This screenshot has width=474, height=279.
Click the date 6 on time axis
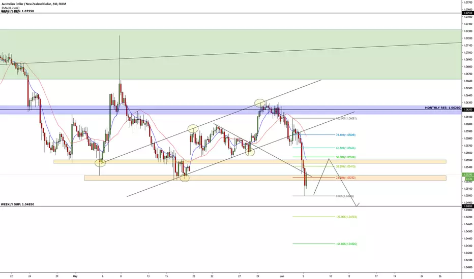(x=102, y=275)
